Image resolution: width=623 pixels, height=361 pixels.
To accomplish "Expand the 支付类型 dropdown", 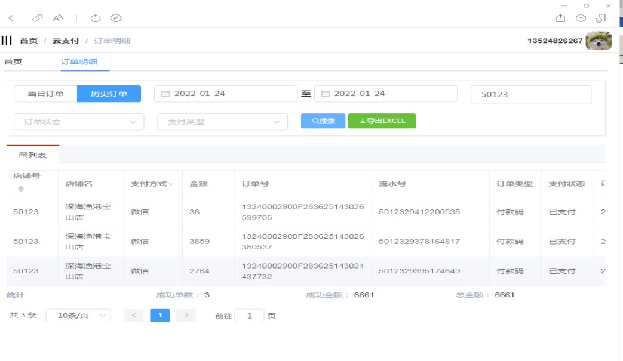I will point(222,122).
